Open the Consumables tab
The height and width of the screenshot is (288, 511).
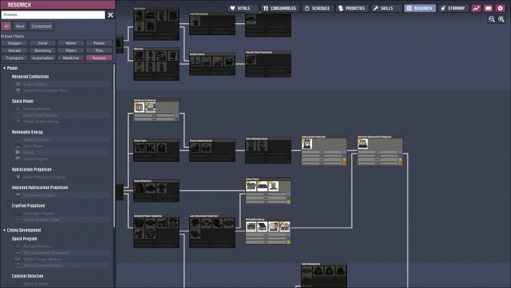[x=280, y=8]
